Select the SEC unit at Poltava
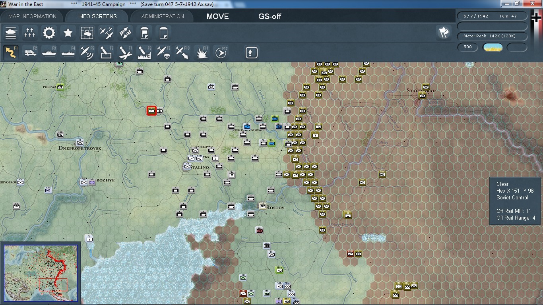 click(x=60, y=87)
